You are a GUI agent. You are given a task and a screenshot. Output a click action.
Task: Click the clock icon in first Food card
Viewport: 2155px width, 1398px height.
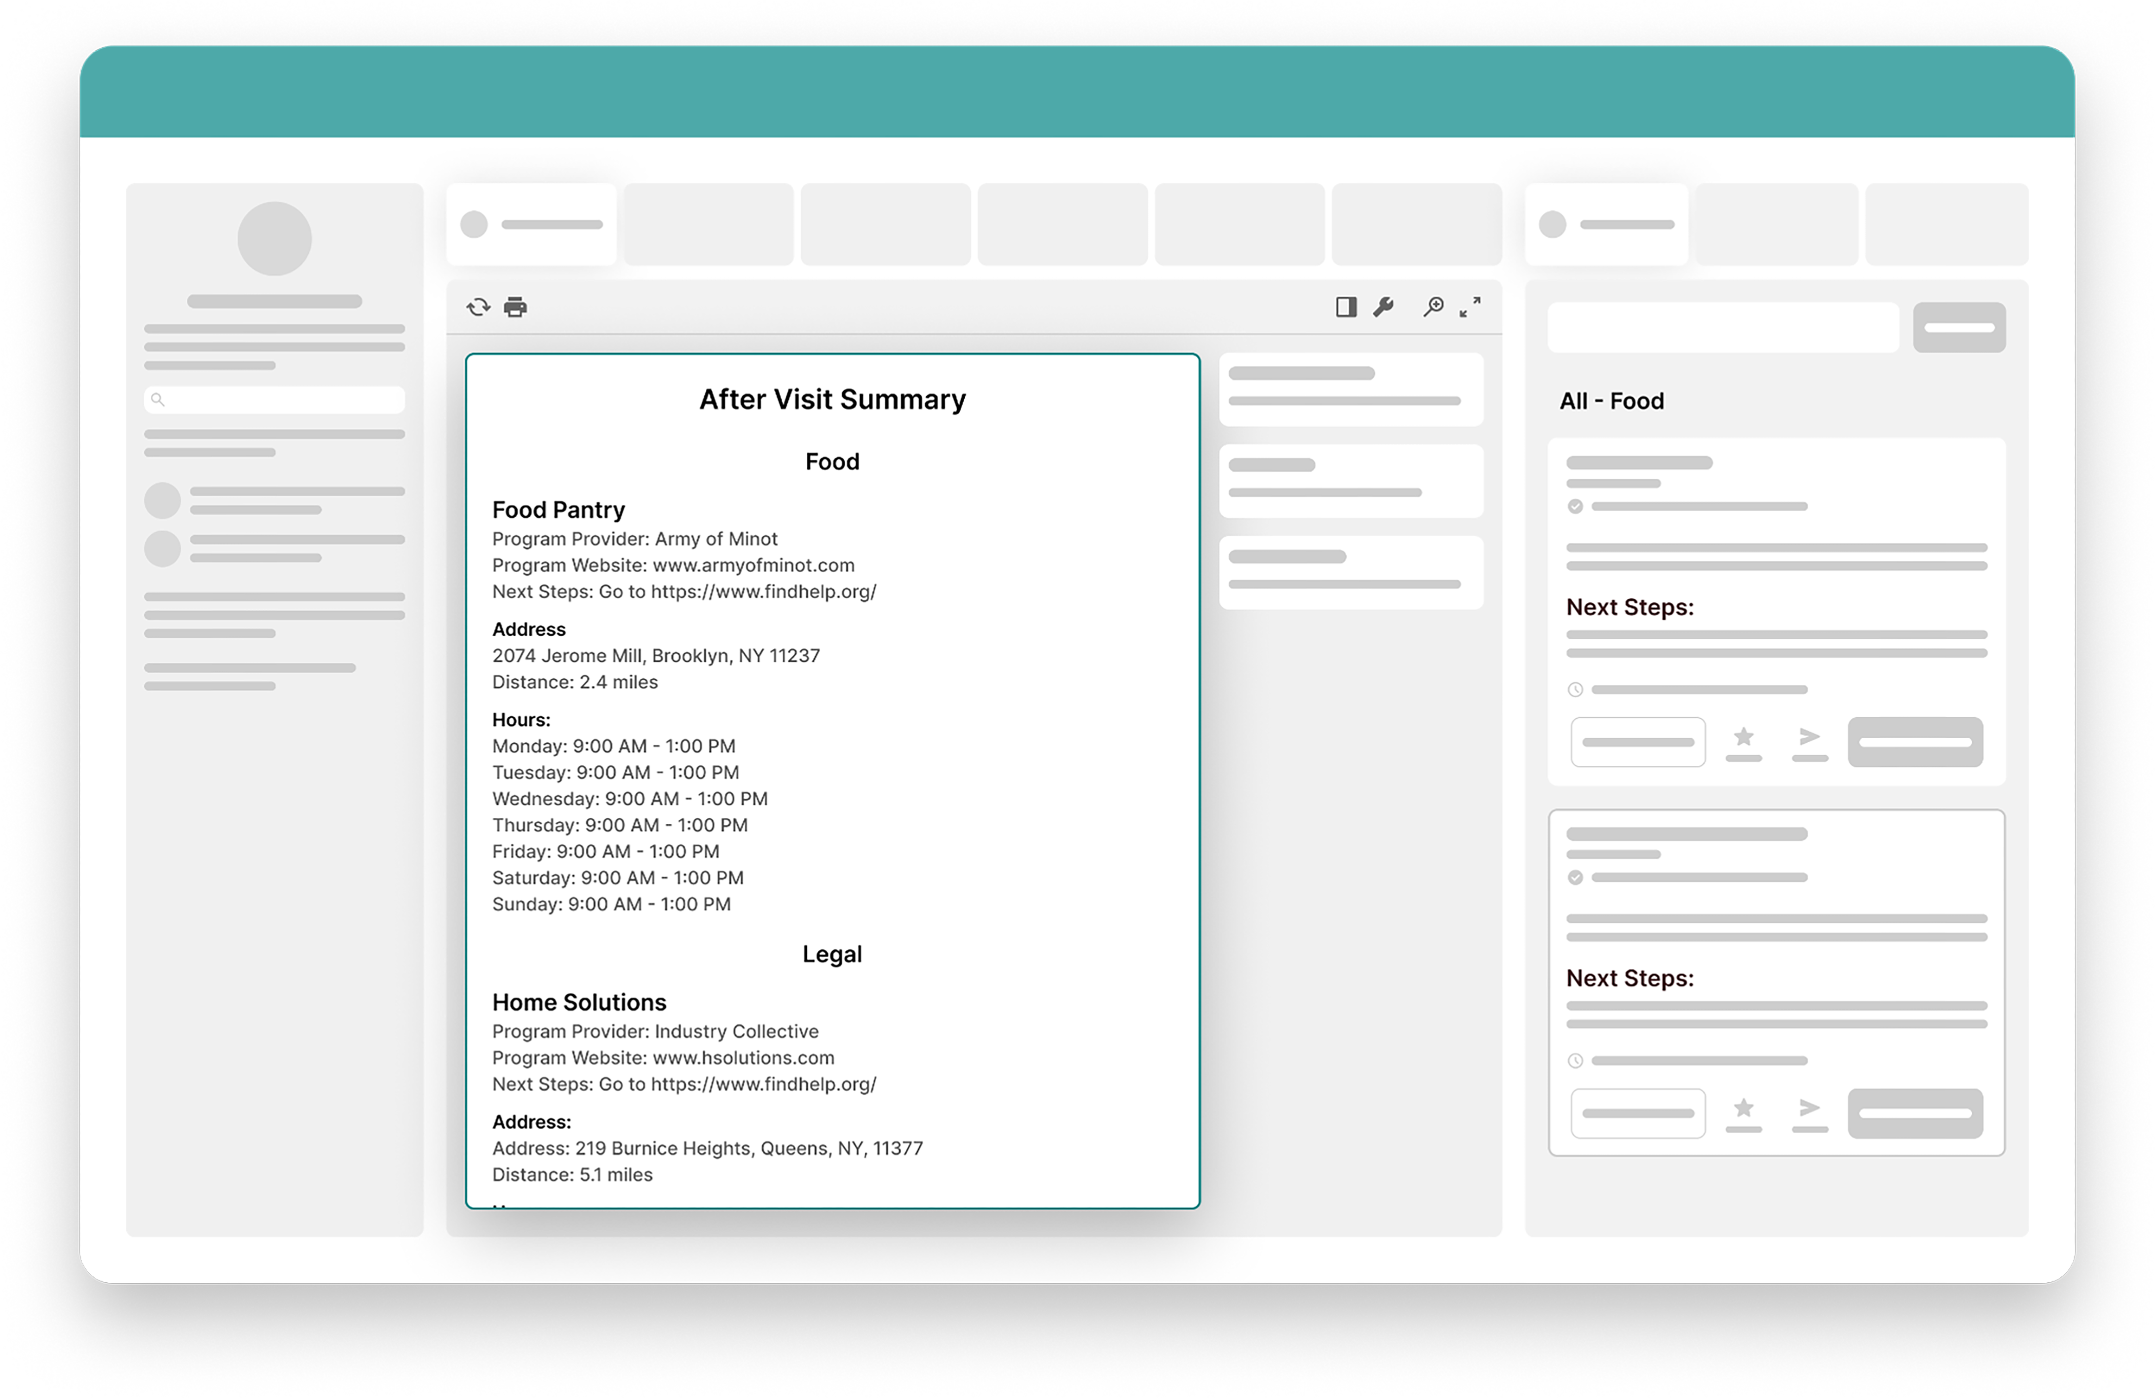click(x=1575, y=690)
